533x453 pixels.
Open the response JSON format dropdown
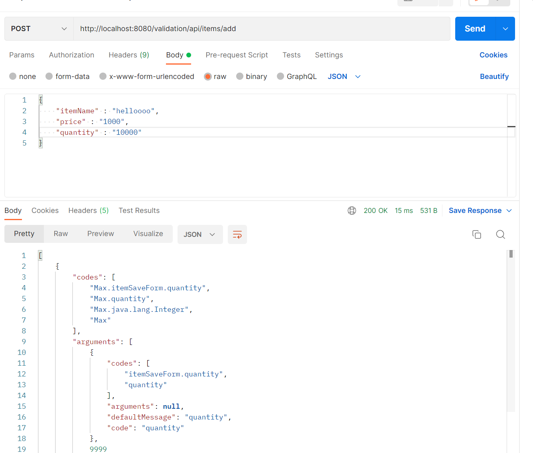200,234
